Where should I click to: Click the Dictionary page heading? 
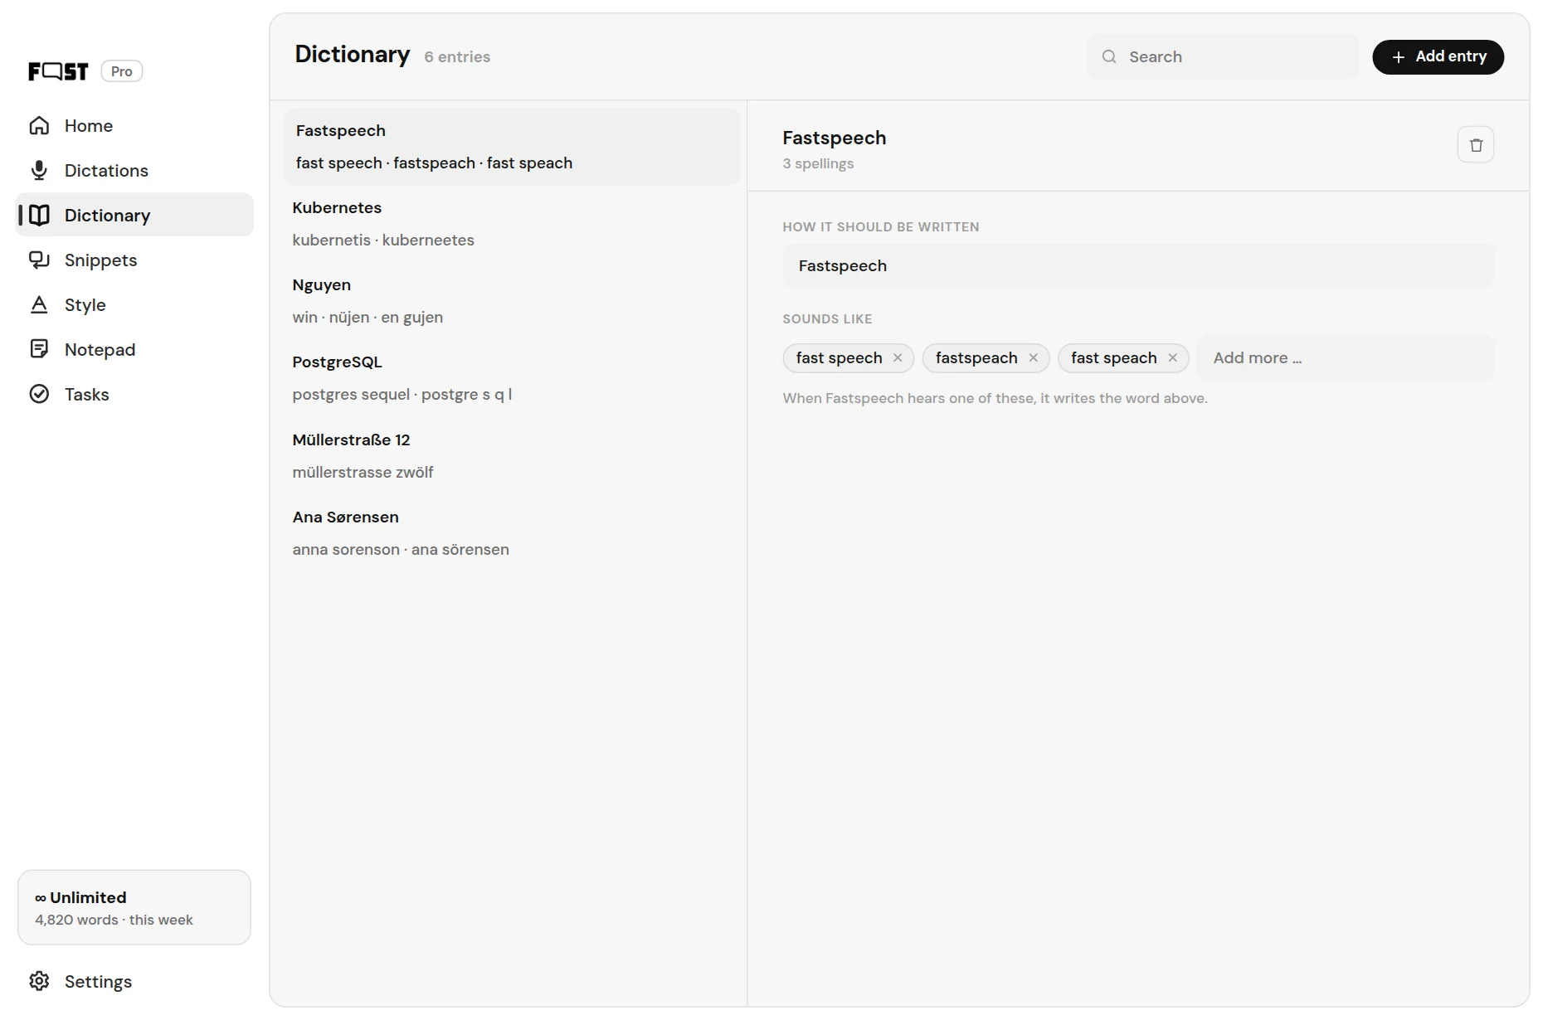click(353, 55)
